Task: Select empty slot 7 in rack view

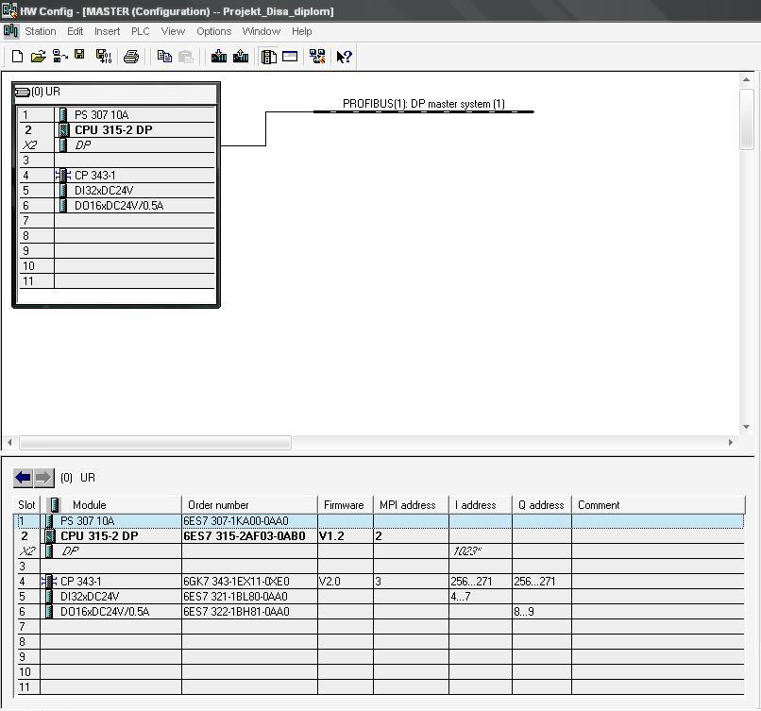Action: point(116,221)
